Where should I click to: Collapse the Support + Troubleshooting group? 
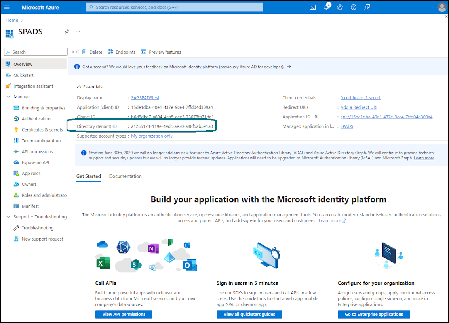coord(8,217)
